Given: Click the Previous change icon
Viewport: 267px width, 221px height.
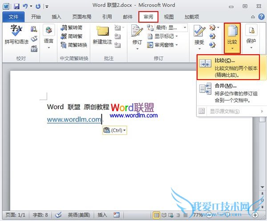Looking at the screenshot, I should (212, 36).
